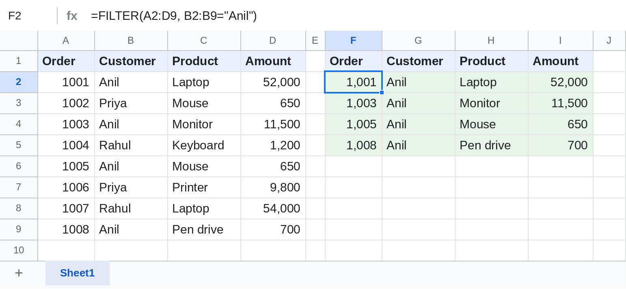Select cell F1 with 'Order' header
This screenshot has width=626, height=289.
tap(354, 61)
